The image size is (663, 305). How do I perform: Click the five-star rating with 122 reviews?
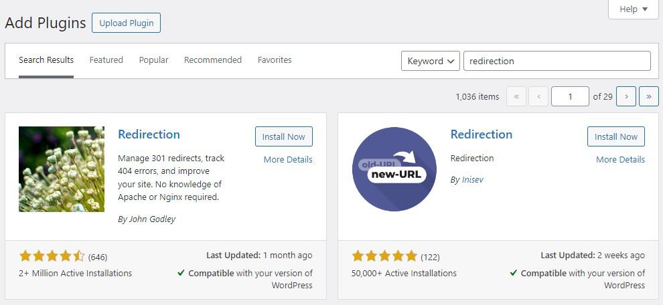pyautogui.click(x=384, y=256)
